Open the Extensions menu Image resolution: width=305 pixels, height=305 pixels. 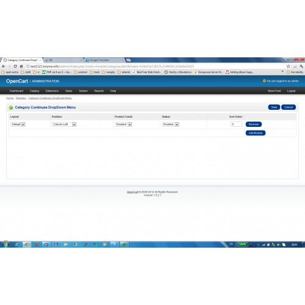[52, 91]
